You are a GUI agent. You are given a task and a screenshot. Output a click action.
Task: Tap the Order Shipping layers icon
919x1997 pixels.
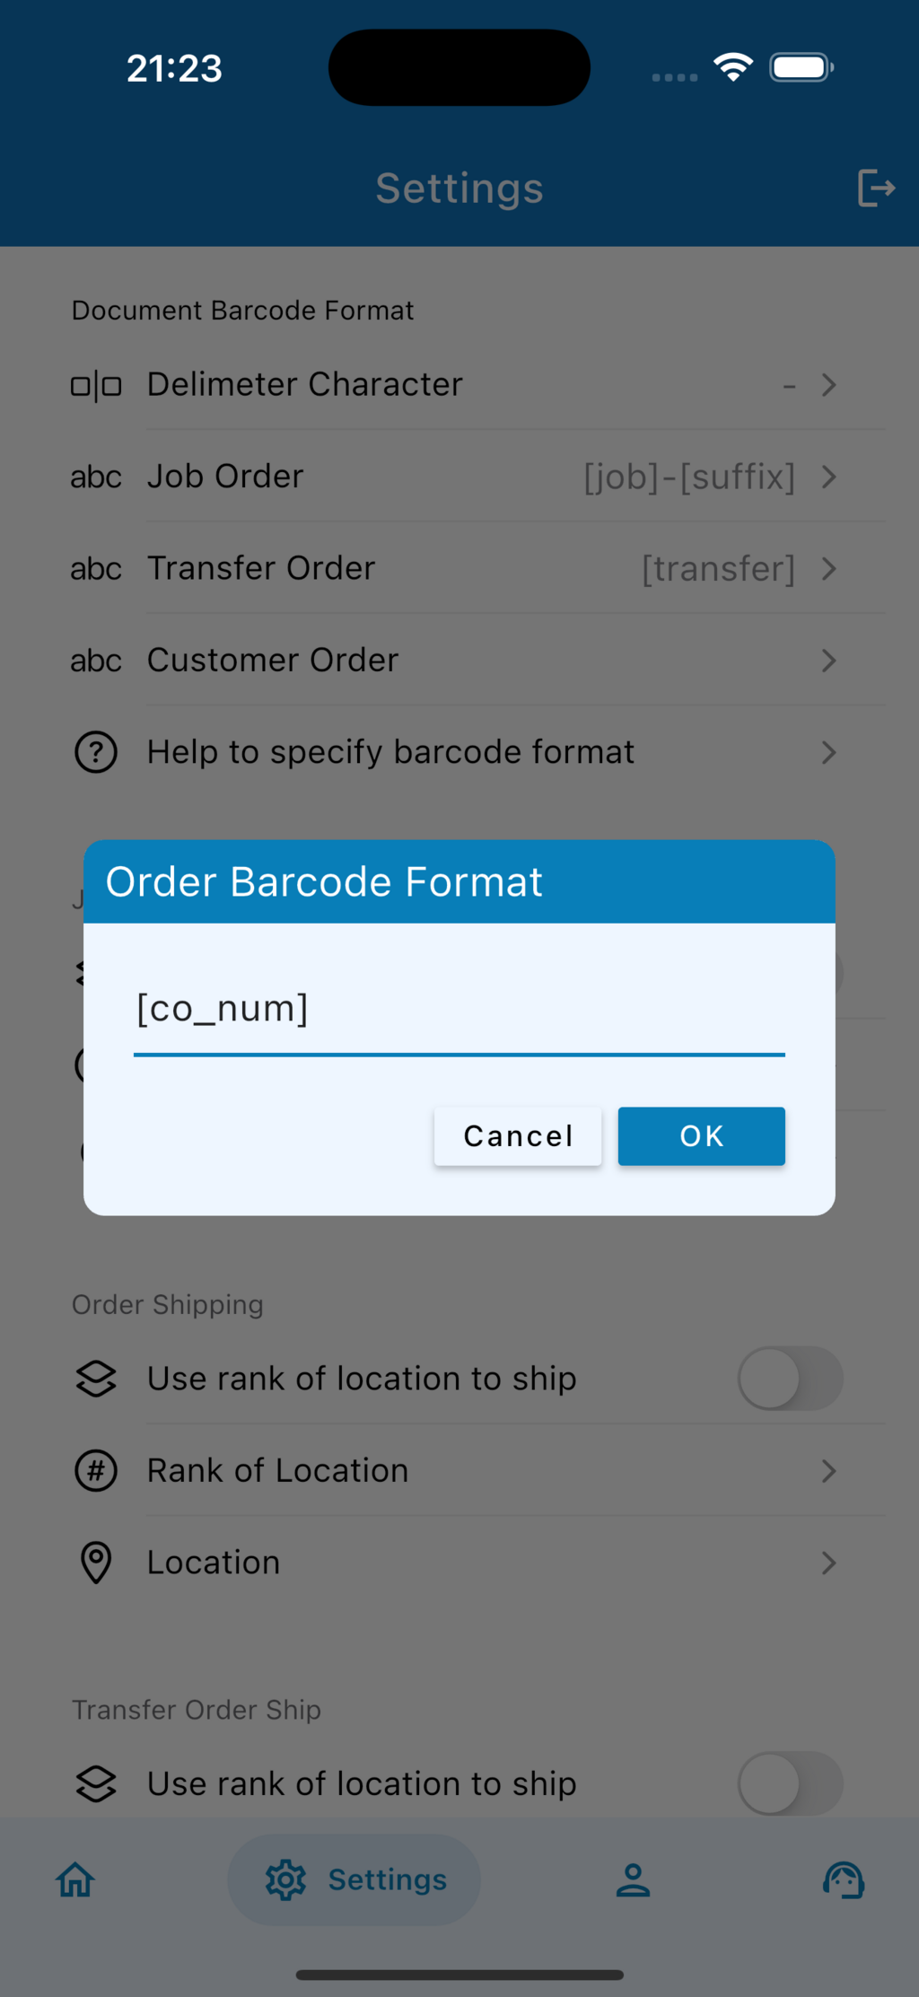click(96, 1379)
